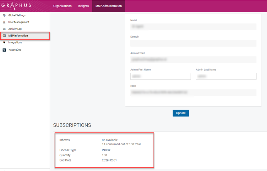Select the MSP Administration tab
Screen dimensions: 267x171
(108, 6)
